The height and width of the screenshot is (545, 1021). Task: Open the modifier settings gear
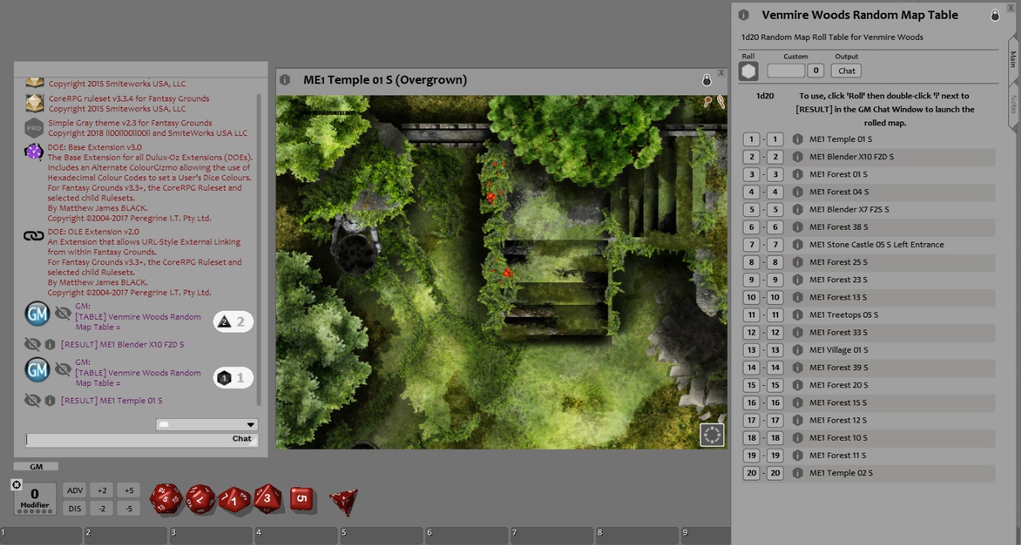16,485
